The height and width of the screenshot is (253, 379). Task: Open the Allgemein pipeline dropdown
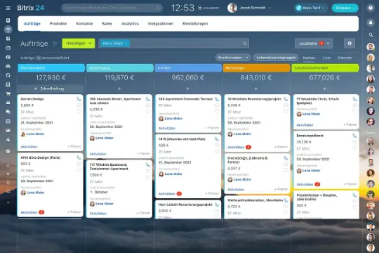(x=314, y=44)
